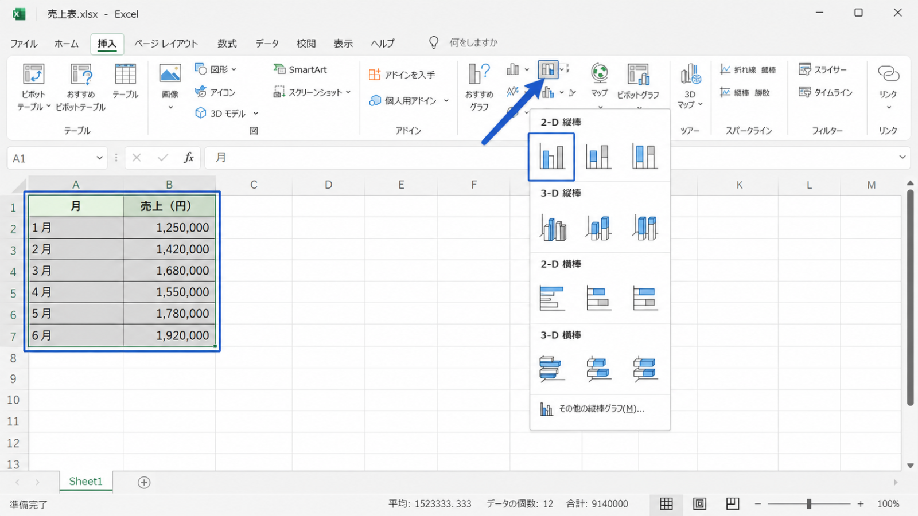Image resolution: width=918 pixels, height=516 pixels.
Task: Insert a 折れ線 sparkline
Action: point(738,69)
